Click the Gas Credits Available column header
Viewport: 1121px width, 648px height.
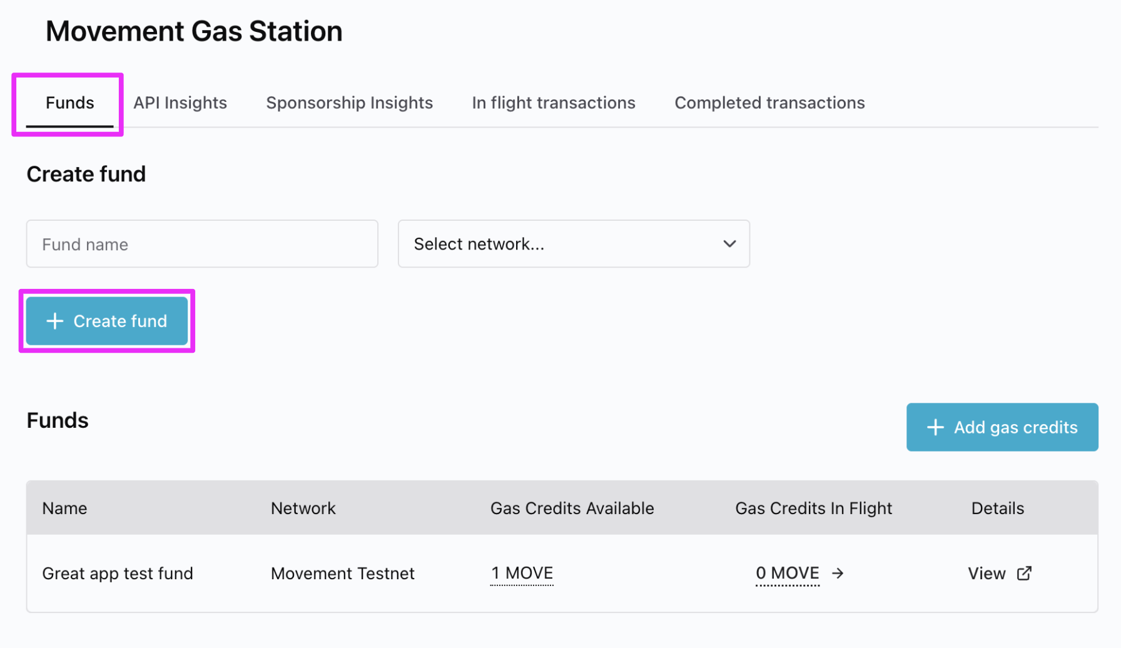(572, 509)
